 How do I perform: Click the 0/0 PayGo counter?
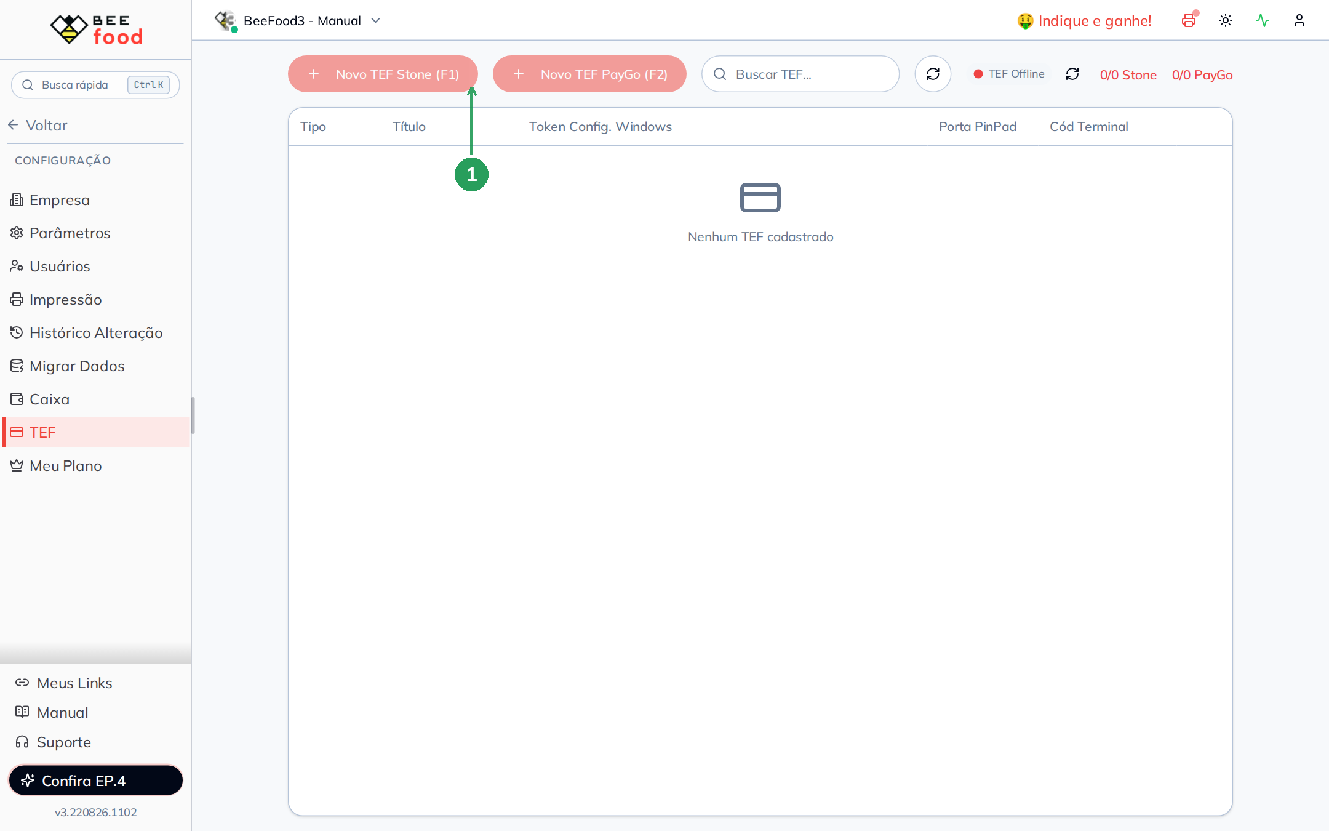pos(1202,75)
